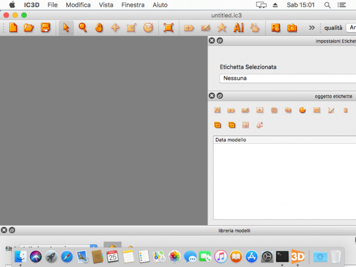Undock the Impostaioni Etichetta panel

pyautogui.click(x=220, y=41)
